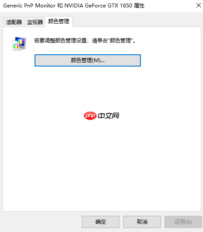Click the instruction text about 颜色管理设置
This screenshot has width=203, height=232.
(84, 41)
